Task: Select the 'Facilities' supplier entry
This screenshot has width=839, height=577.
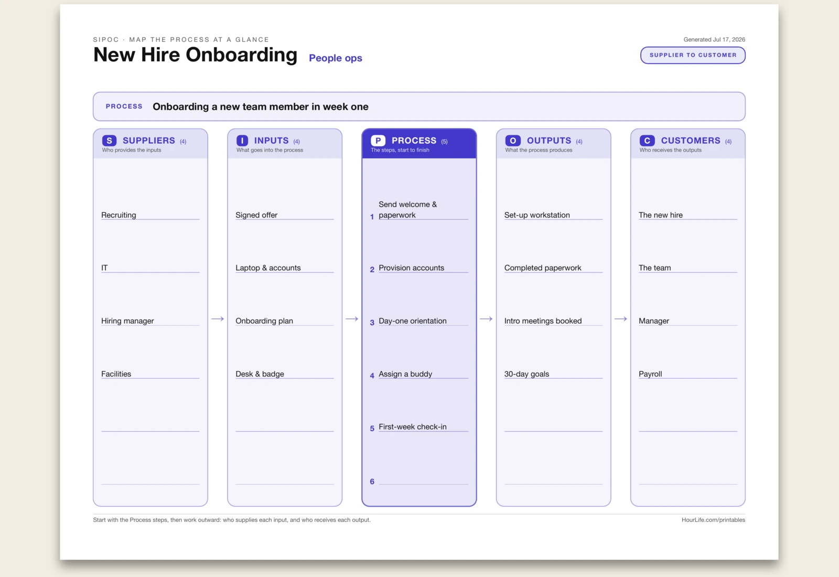Action: [116, 374]
